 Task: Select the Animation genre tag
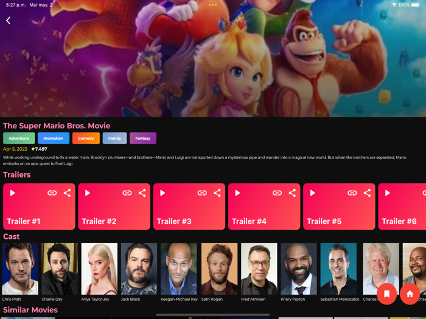54,138
